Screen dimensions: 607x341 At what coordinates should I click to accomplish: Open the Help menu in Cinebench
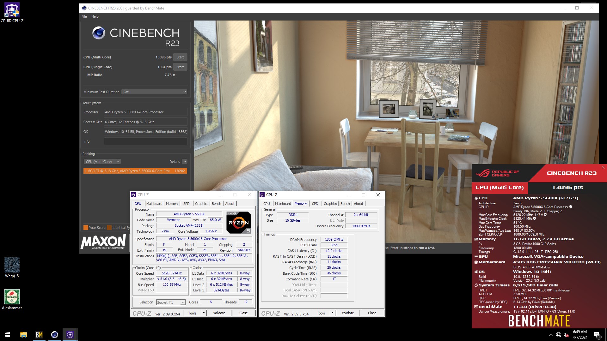pyautogui.click(x=95, y=16)
